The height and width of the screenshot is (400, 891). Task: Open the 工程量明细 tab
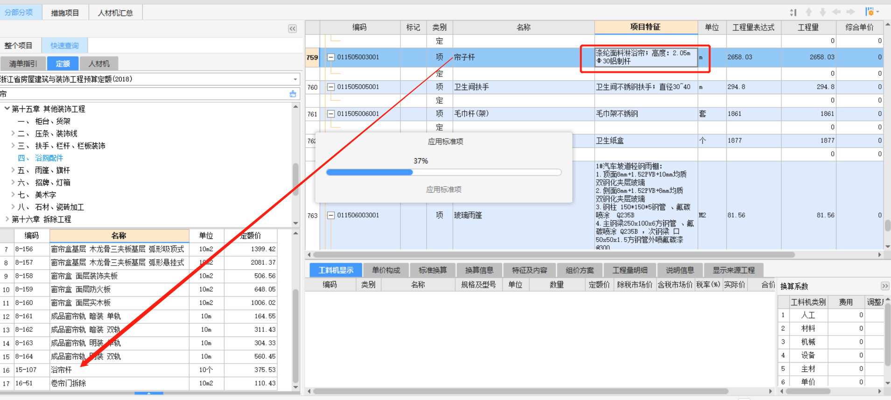[630, 270]
